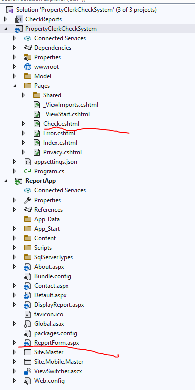
Task: Expand the ReportForm.aspx node
Action: [x=15, y=343]
